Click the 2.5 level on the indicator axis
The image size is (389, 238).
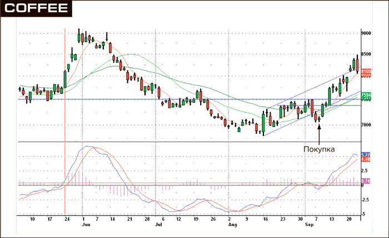[365, 171]
